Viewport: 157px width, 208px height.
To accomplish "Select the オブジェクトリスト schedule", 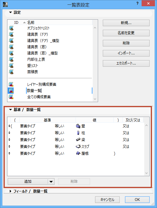I will [x=38, y=28].
